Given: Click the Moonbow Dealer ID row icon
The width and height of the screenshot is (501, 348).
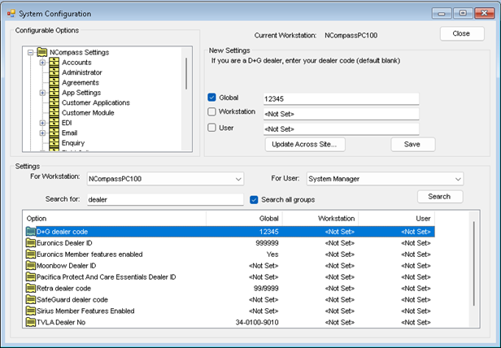Looking at the screenshot, I should [31, 266].
